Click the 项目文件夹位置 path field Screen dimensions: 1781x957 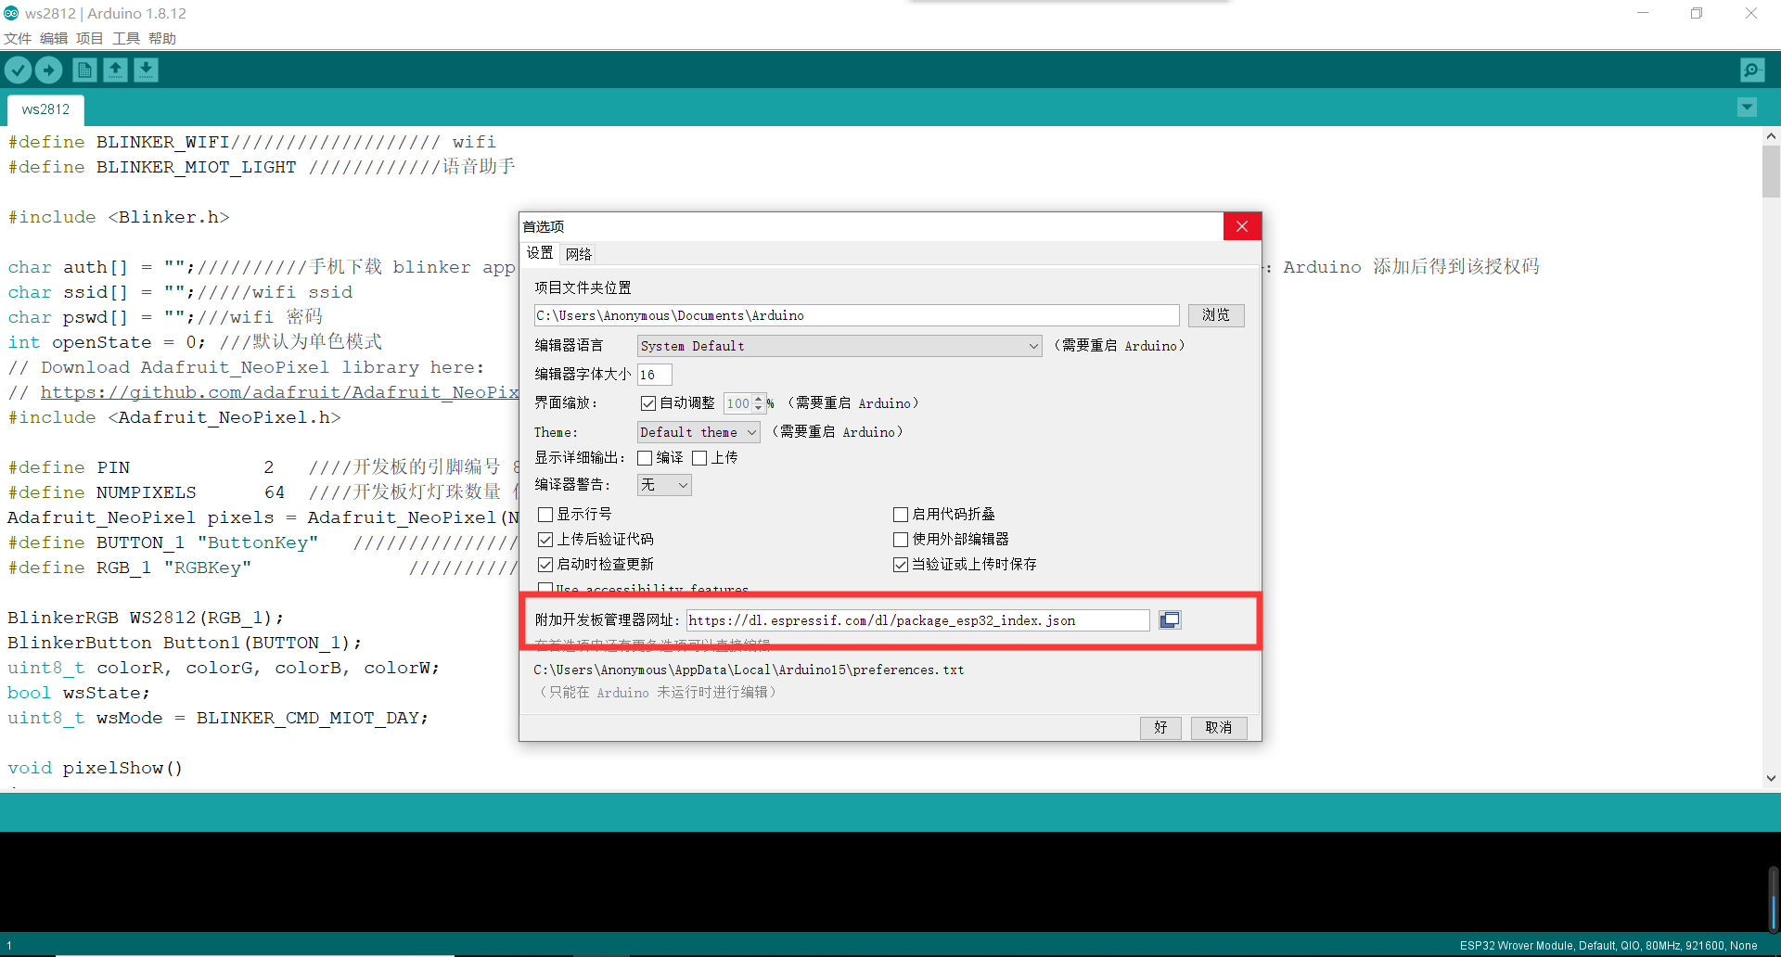[856, 315]
